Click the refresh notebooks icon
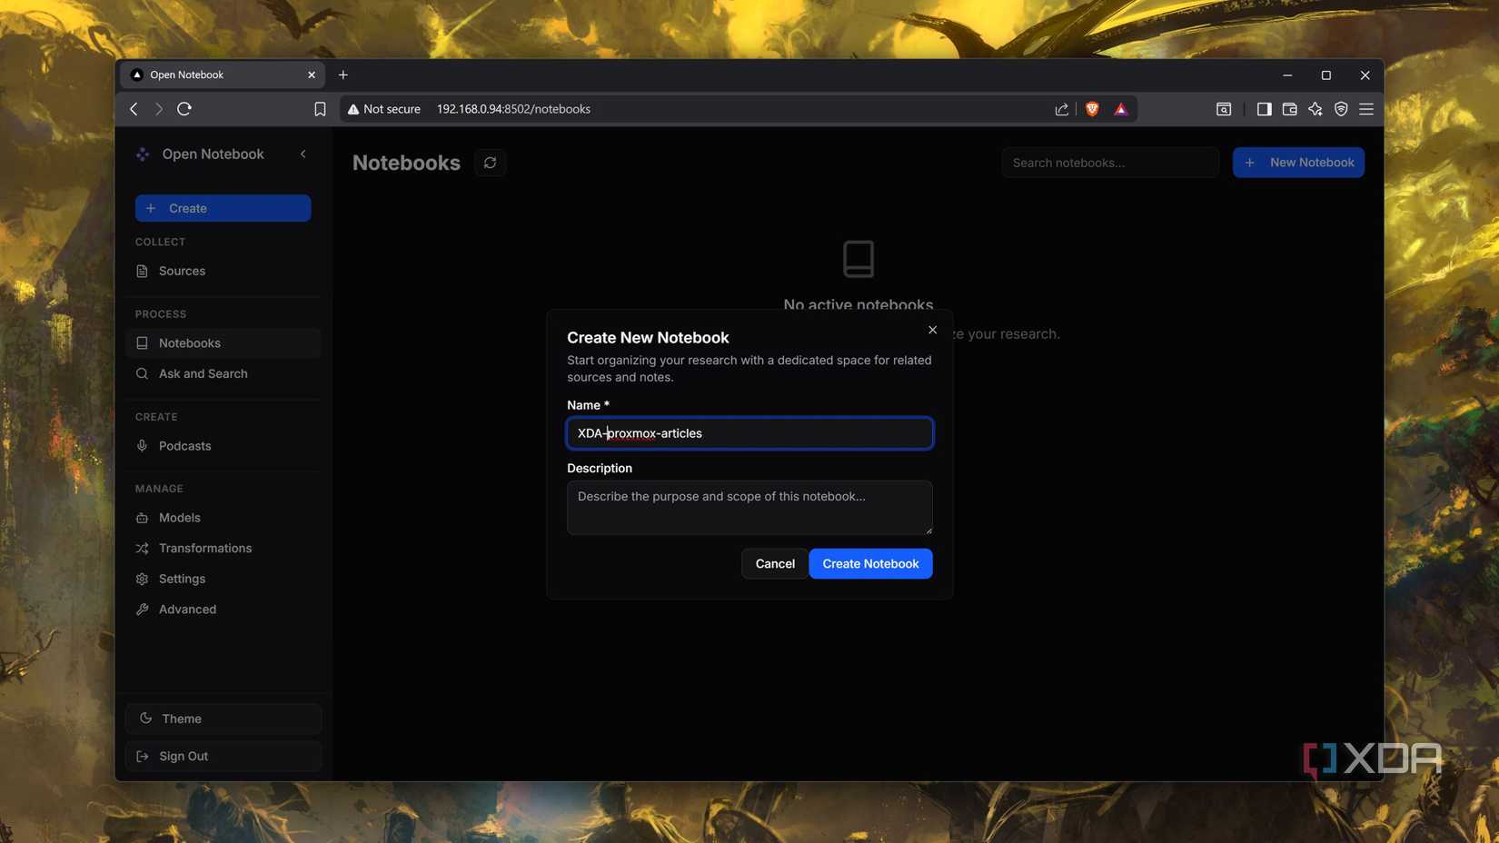Screen dimensions: 1499x843 click(x=490, y=163)
